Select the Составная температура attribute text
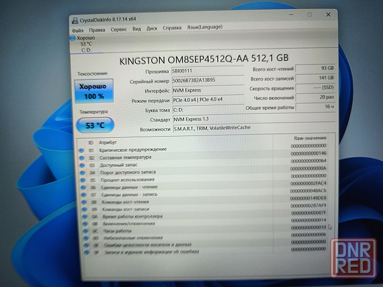 (x=125, y=158)
